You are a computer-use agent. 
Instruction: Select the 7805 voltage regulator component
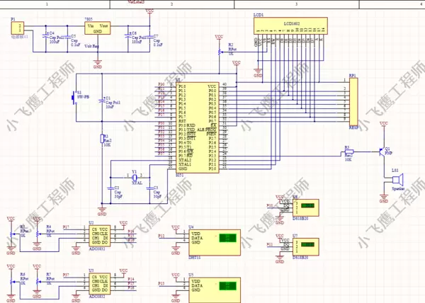pyautogui.click(x=98, y=28)
